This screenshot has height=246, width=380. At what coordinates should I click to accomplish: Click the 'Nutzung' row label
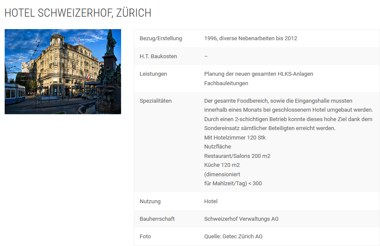pyautogui.click(x=150, y=202)
